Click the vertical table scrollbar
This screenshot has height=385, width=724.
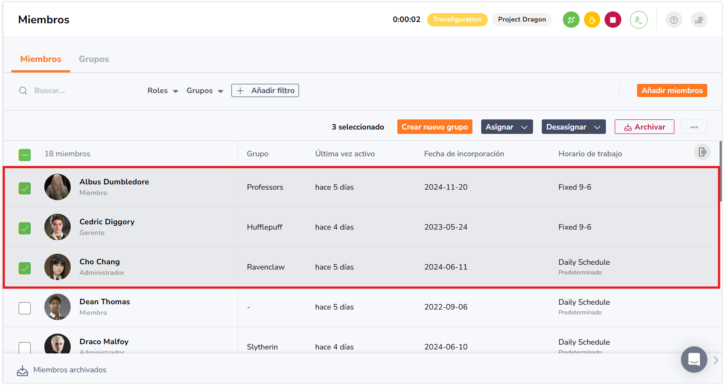point(720,171)
